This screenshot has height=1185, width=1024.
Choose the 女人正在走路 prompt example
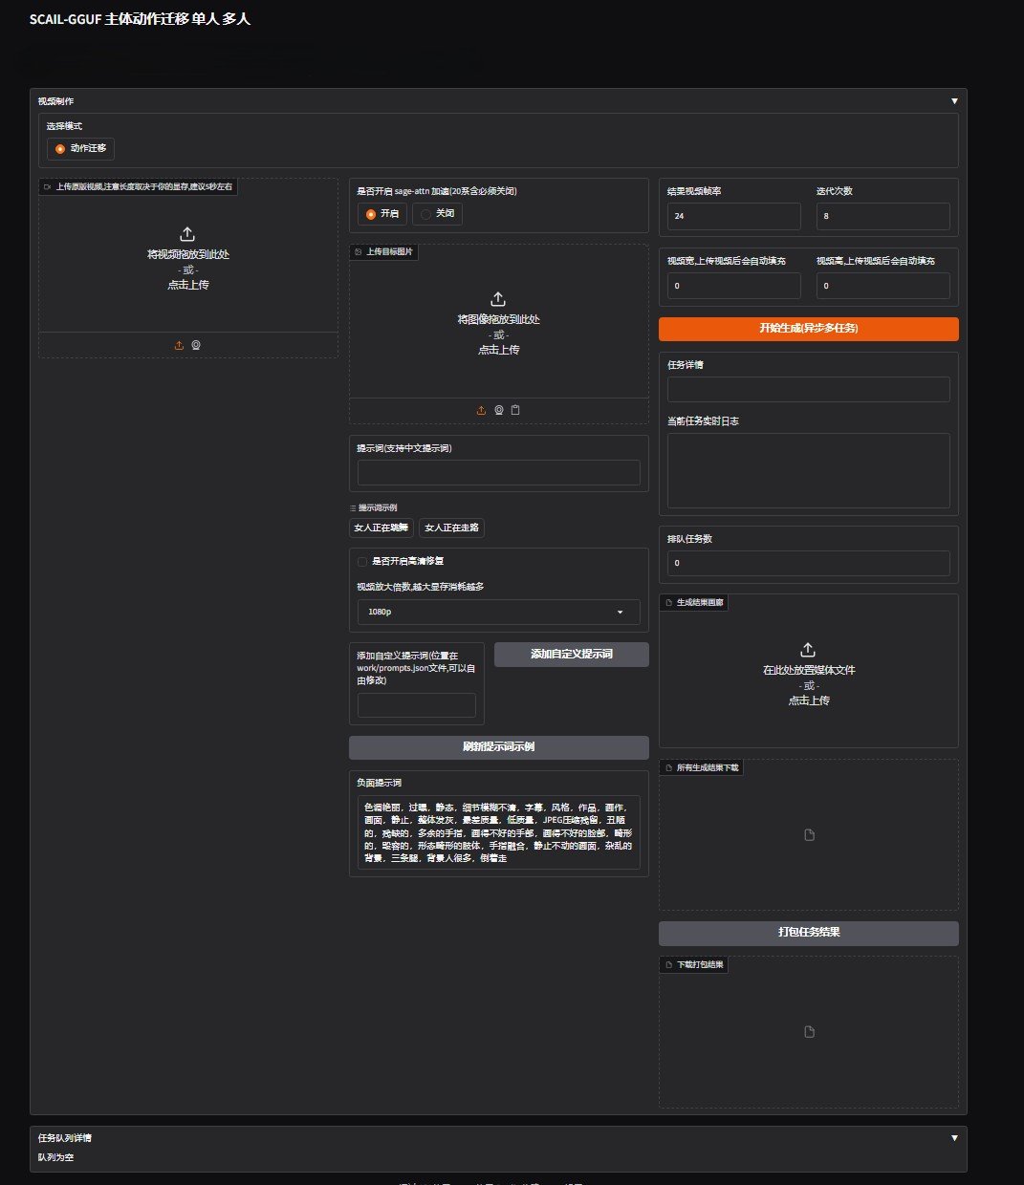point(451,528)
